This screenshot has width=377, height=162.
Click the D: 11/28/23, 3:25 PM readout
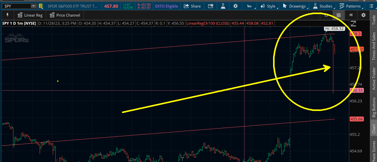[x=57, y=23]
